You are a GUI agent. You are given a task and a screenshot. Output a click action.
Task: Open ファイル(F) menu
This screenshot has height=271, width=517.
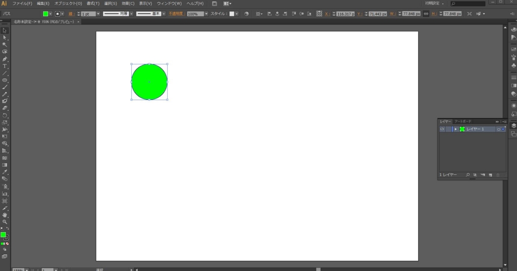22,4
